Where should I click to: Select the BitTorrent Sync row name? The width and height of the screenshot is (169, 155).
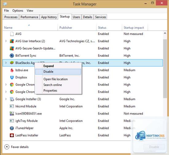coord(26,56)
